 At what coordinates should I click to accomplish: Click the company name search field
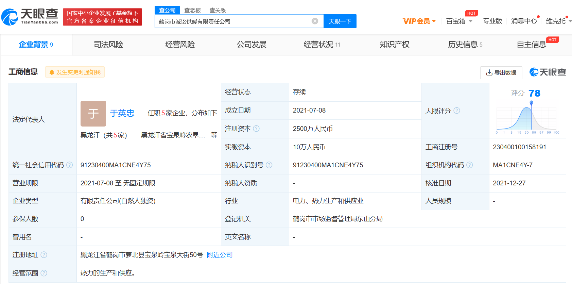point(233,21)
